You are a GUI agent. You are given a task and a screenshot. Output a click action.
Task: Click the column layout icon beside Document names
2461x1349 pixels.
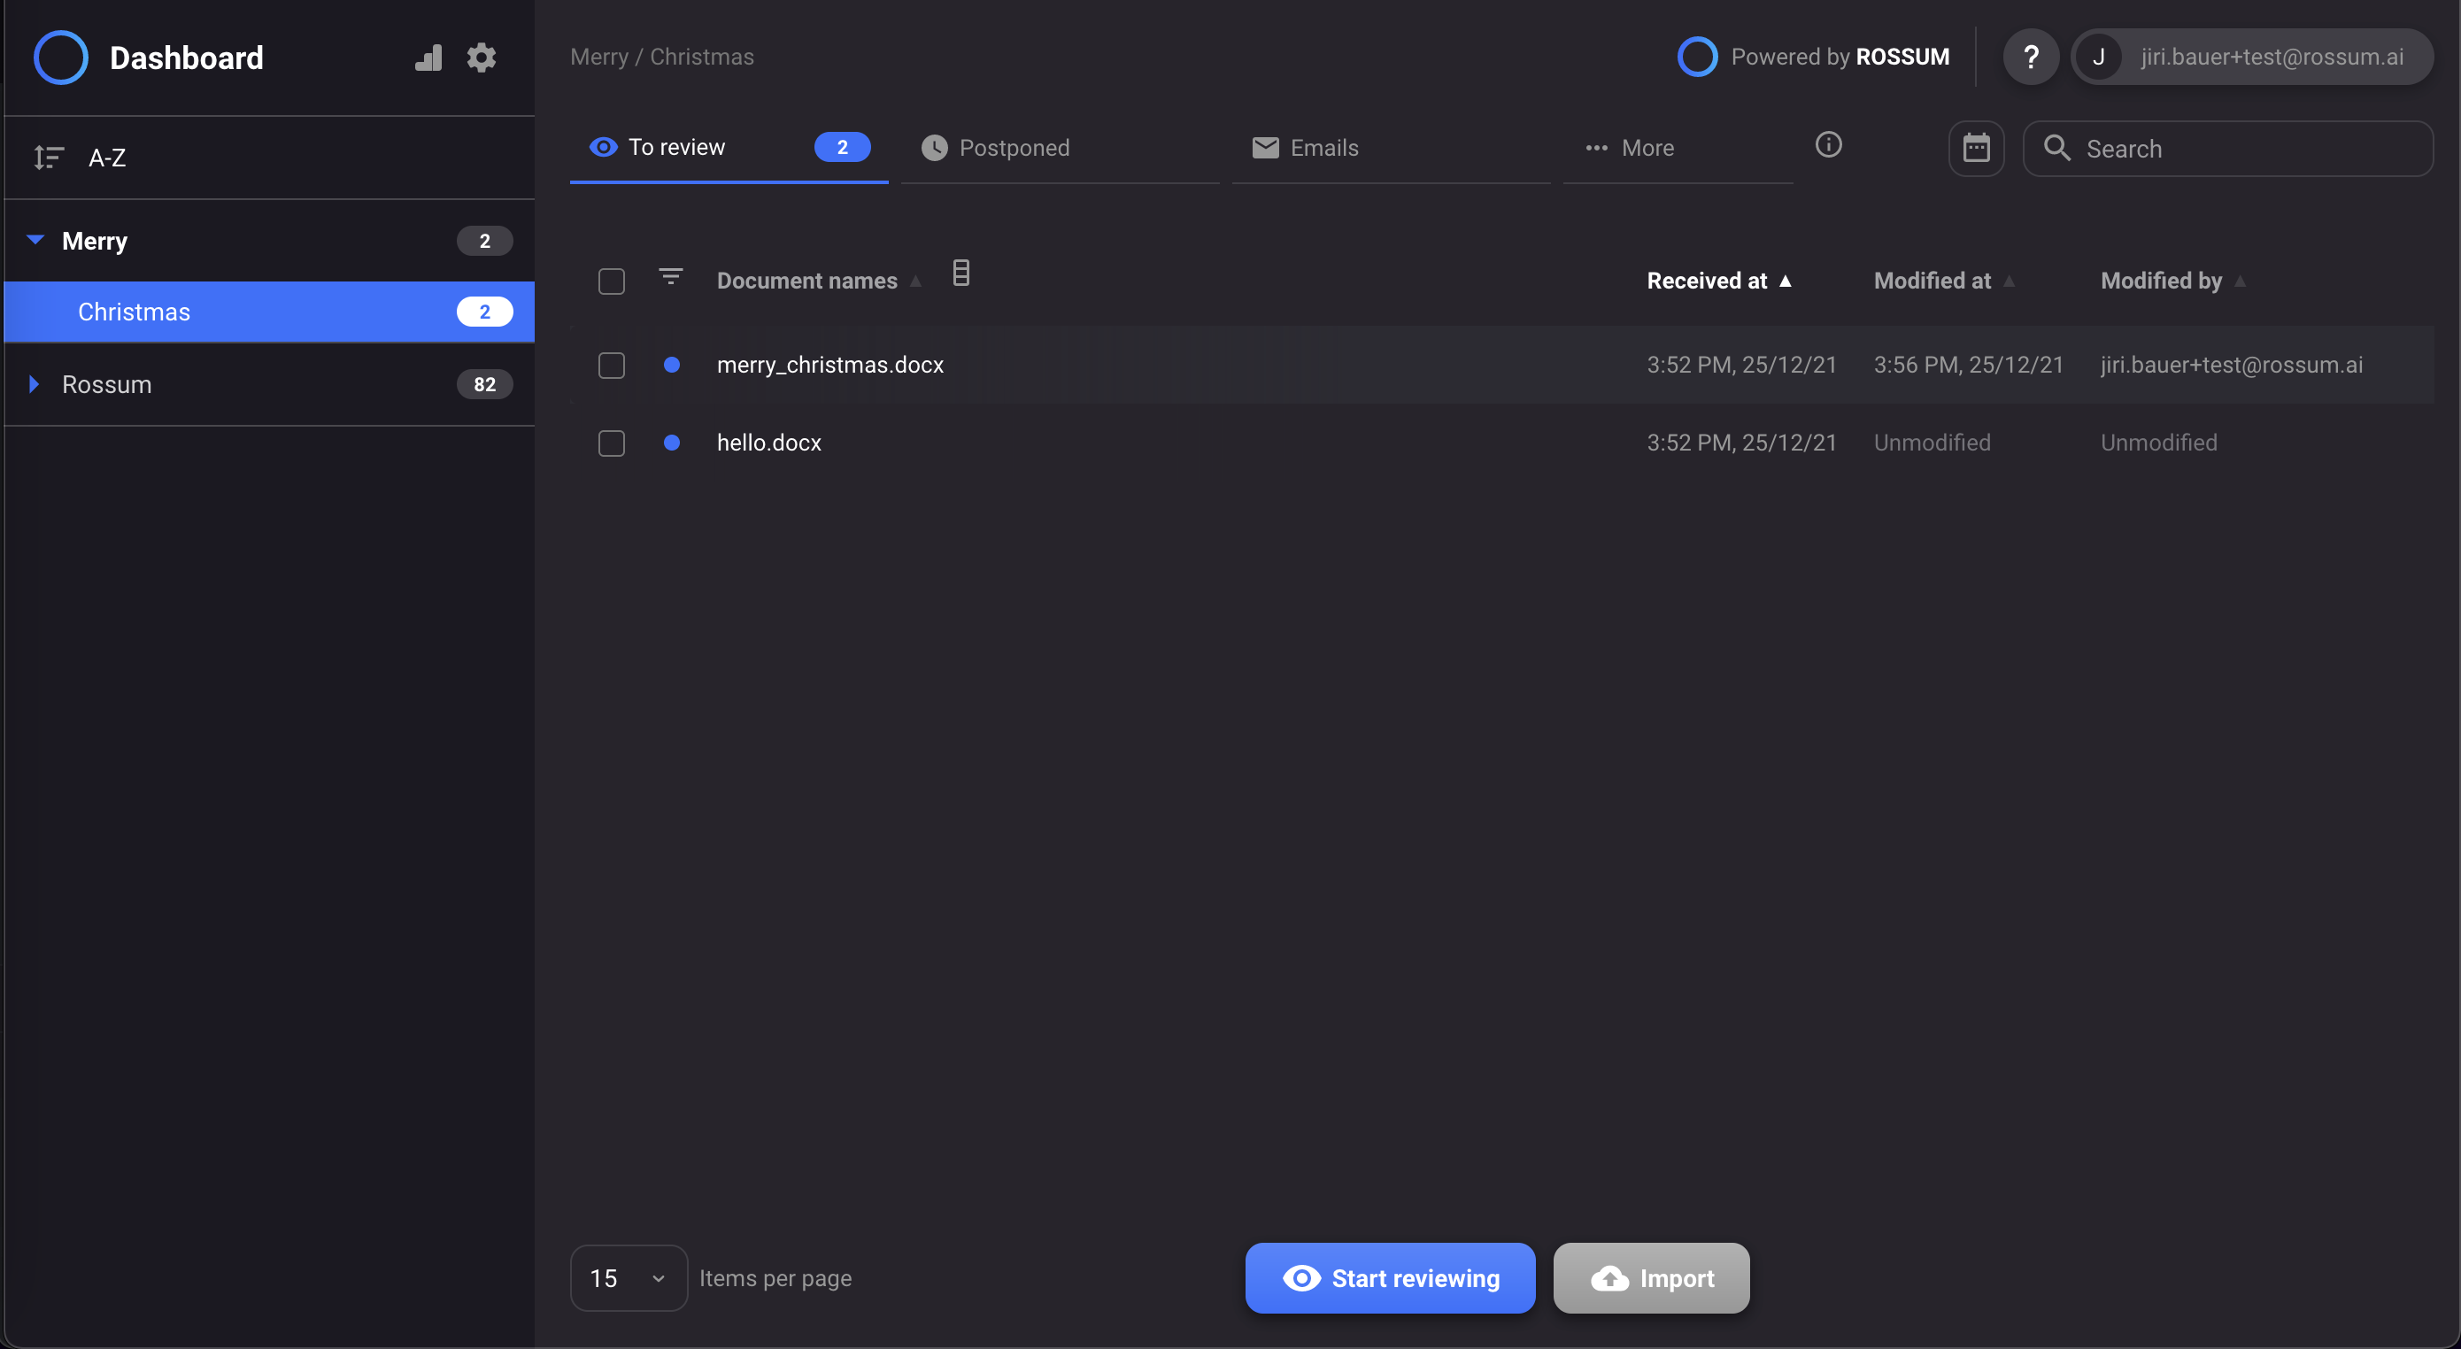pyautogui.click(x=961, y=274)
